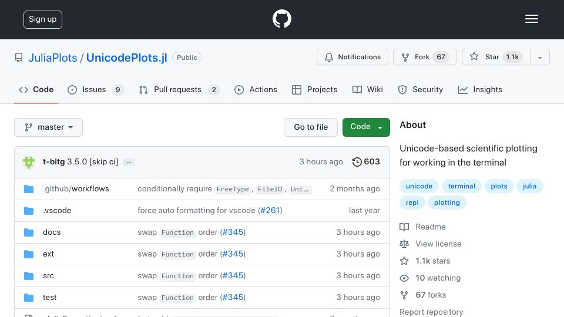Click the repository book icon beside JuliaPlots
The image size is (564, 317).
[19, 58]
